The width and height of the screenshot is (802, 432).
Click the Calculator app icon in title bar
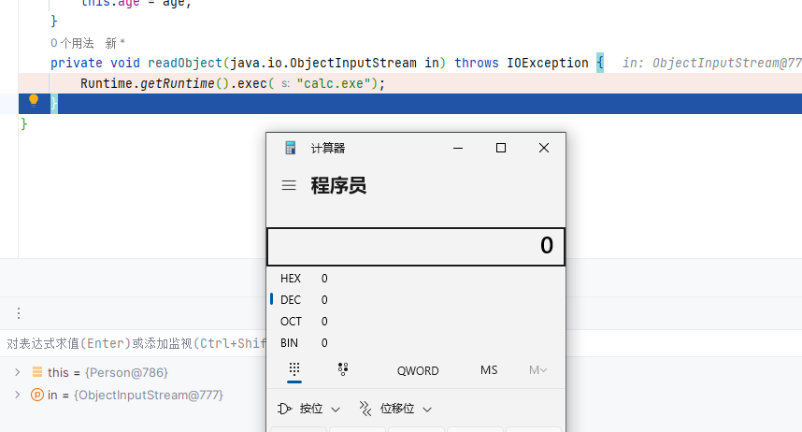(291, 148)
